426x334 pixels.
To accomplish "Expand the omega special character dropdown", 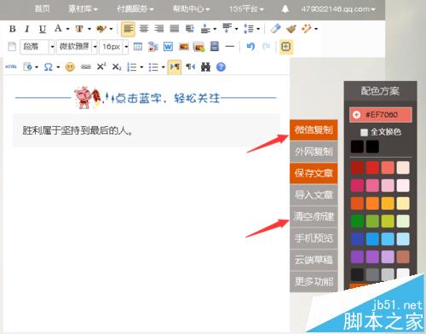I will point(58,67).
